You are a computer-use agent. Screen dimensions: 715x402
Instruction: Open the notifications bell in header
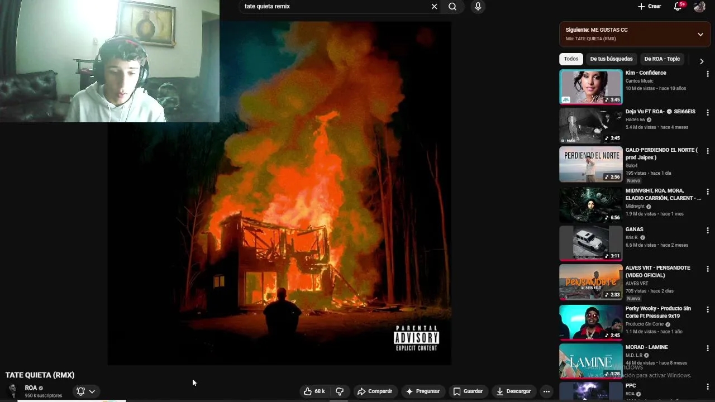click(x=678, y=7)
